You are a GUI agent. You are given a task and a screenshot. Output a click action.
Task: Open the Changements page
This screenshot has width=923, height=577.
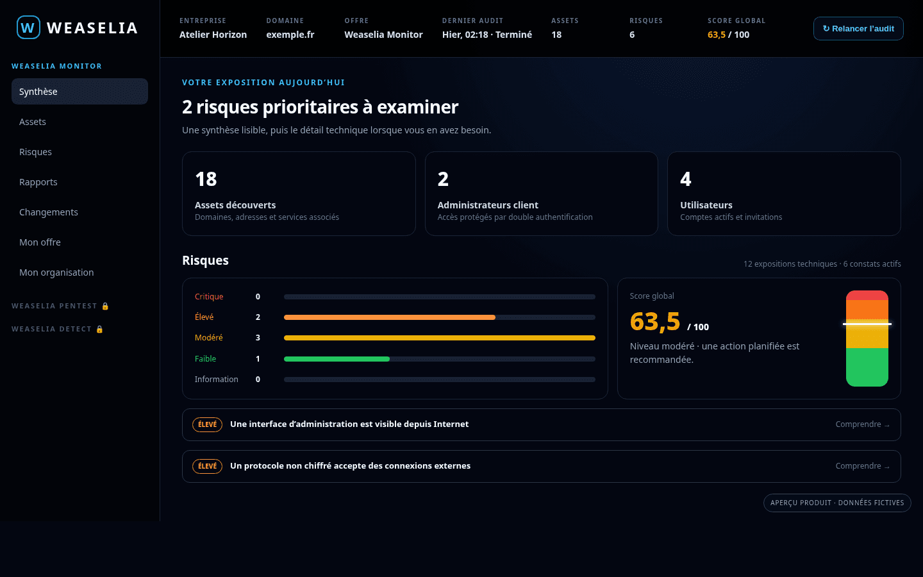[x=79, y=212]
